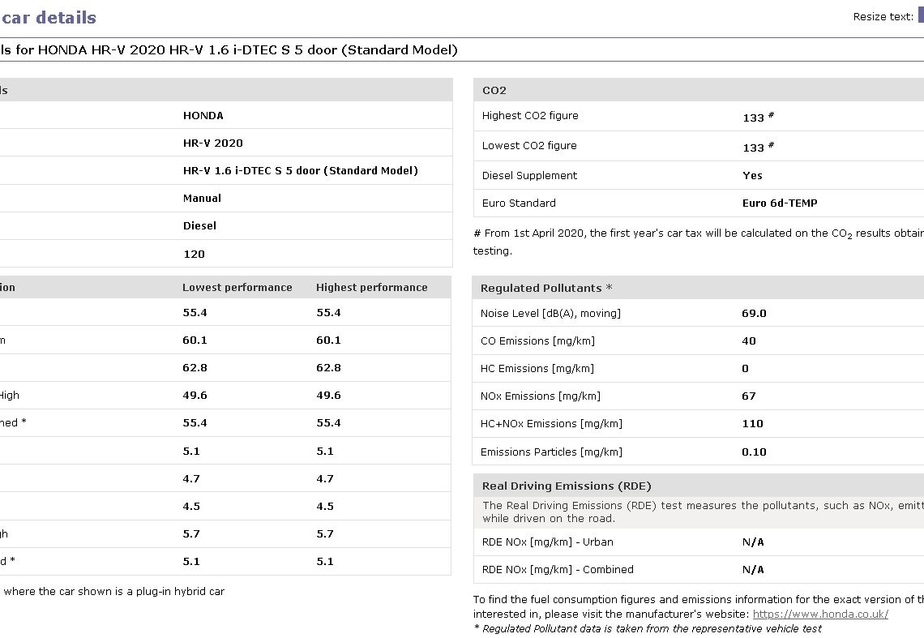Click the 'HR-V 2020' model value
This screenshot has width=924, height=638.
(x=212, y=143)
